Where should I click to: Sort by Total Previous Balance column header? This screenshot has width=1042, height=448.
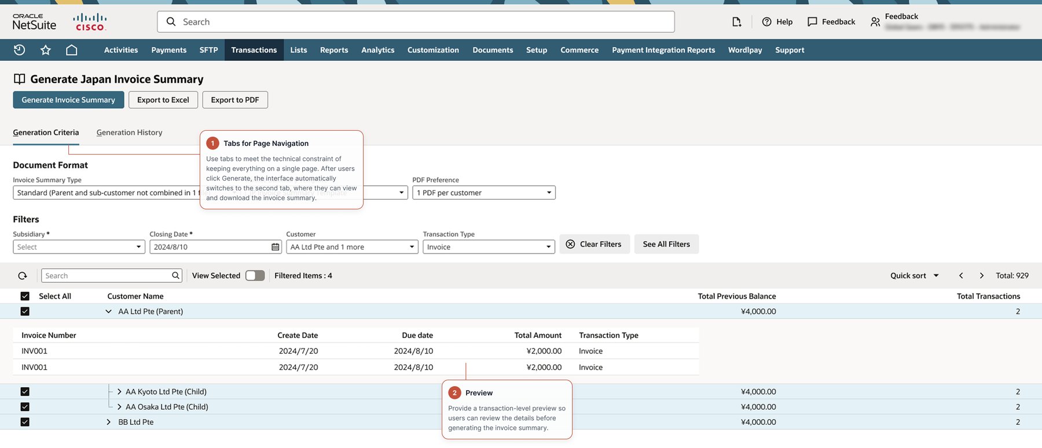pos(737,296)
